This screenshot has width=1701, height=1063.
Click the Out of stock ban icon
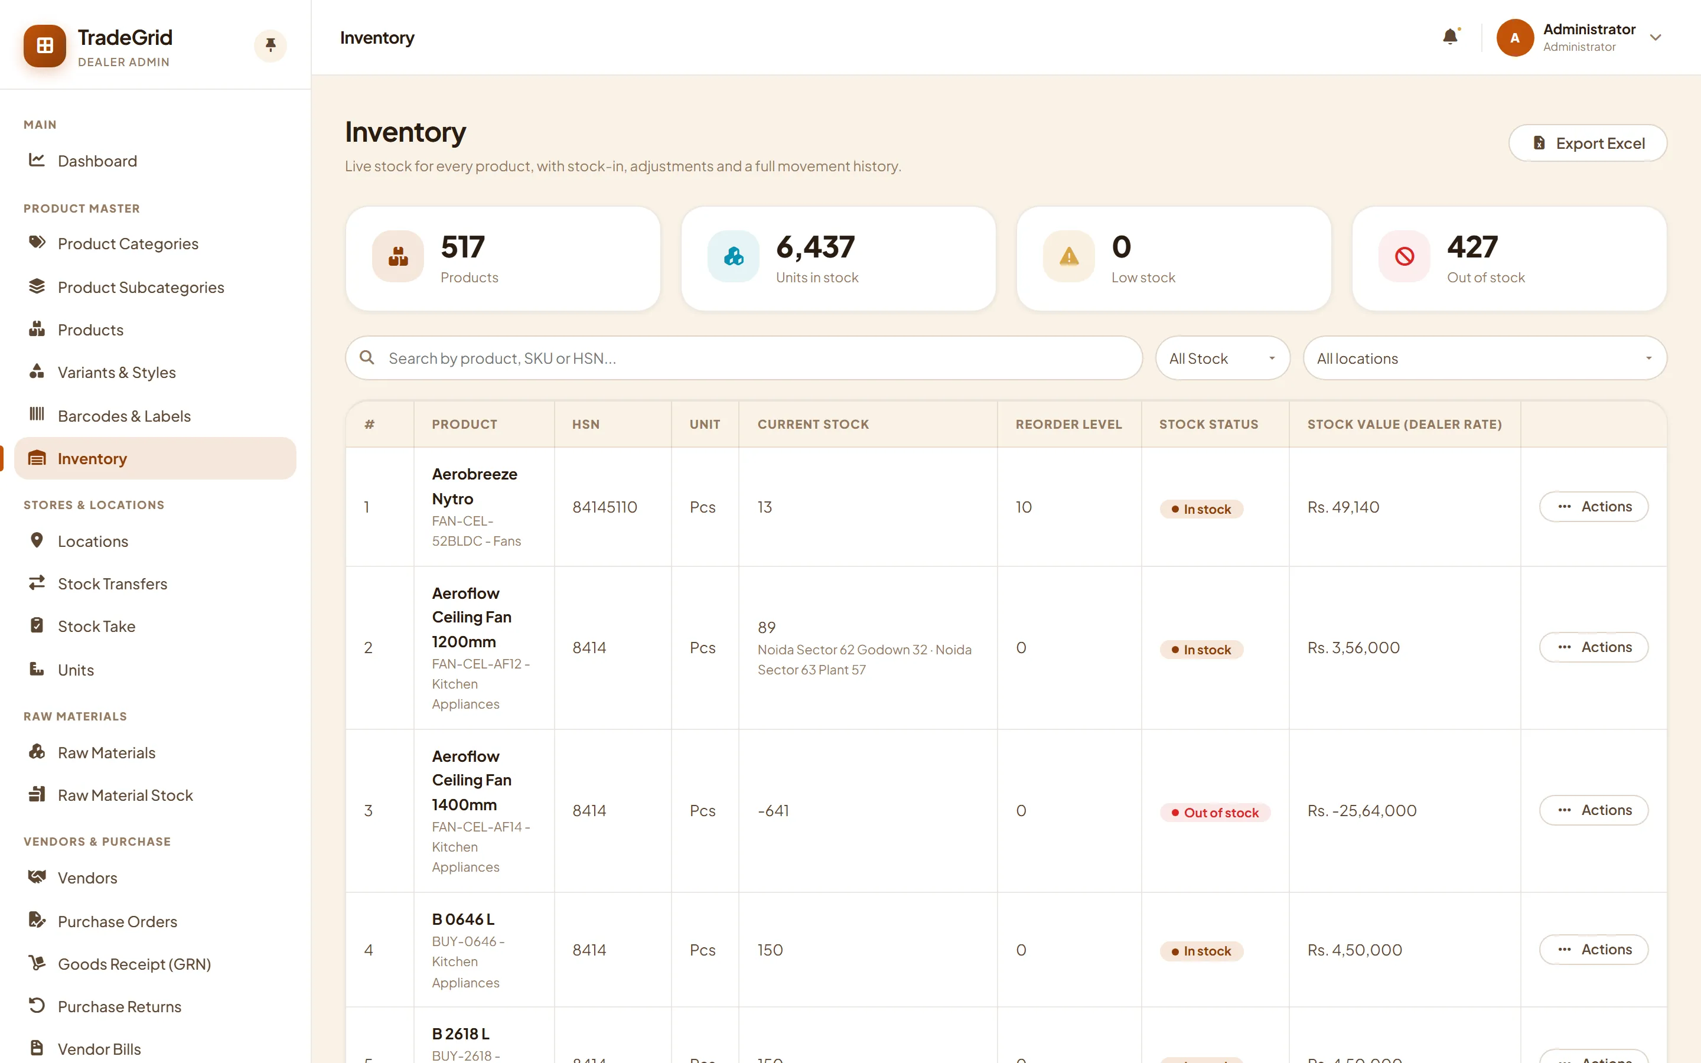(x=1405, y=257)
